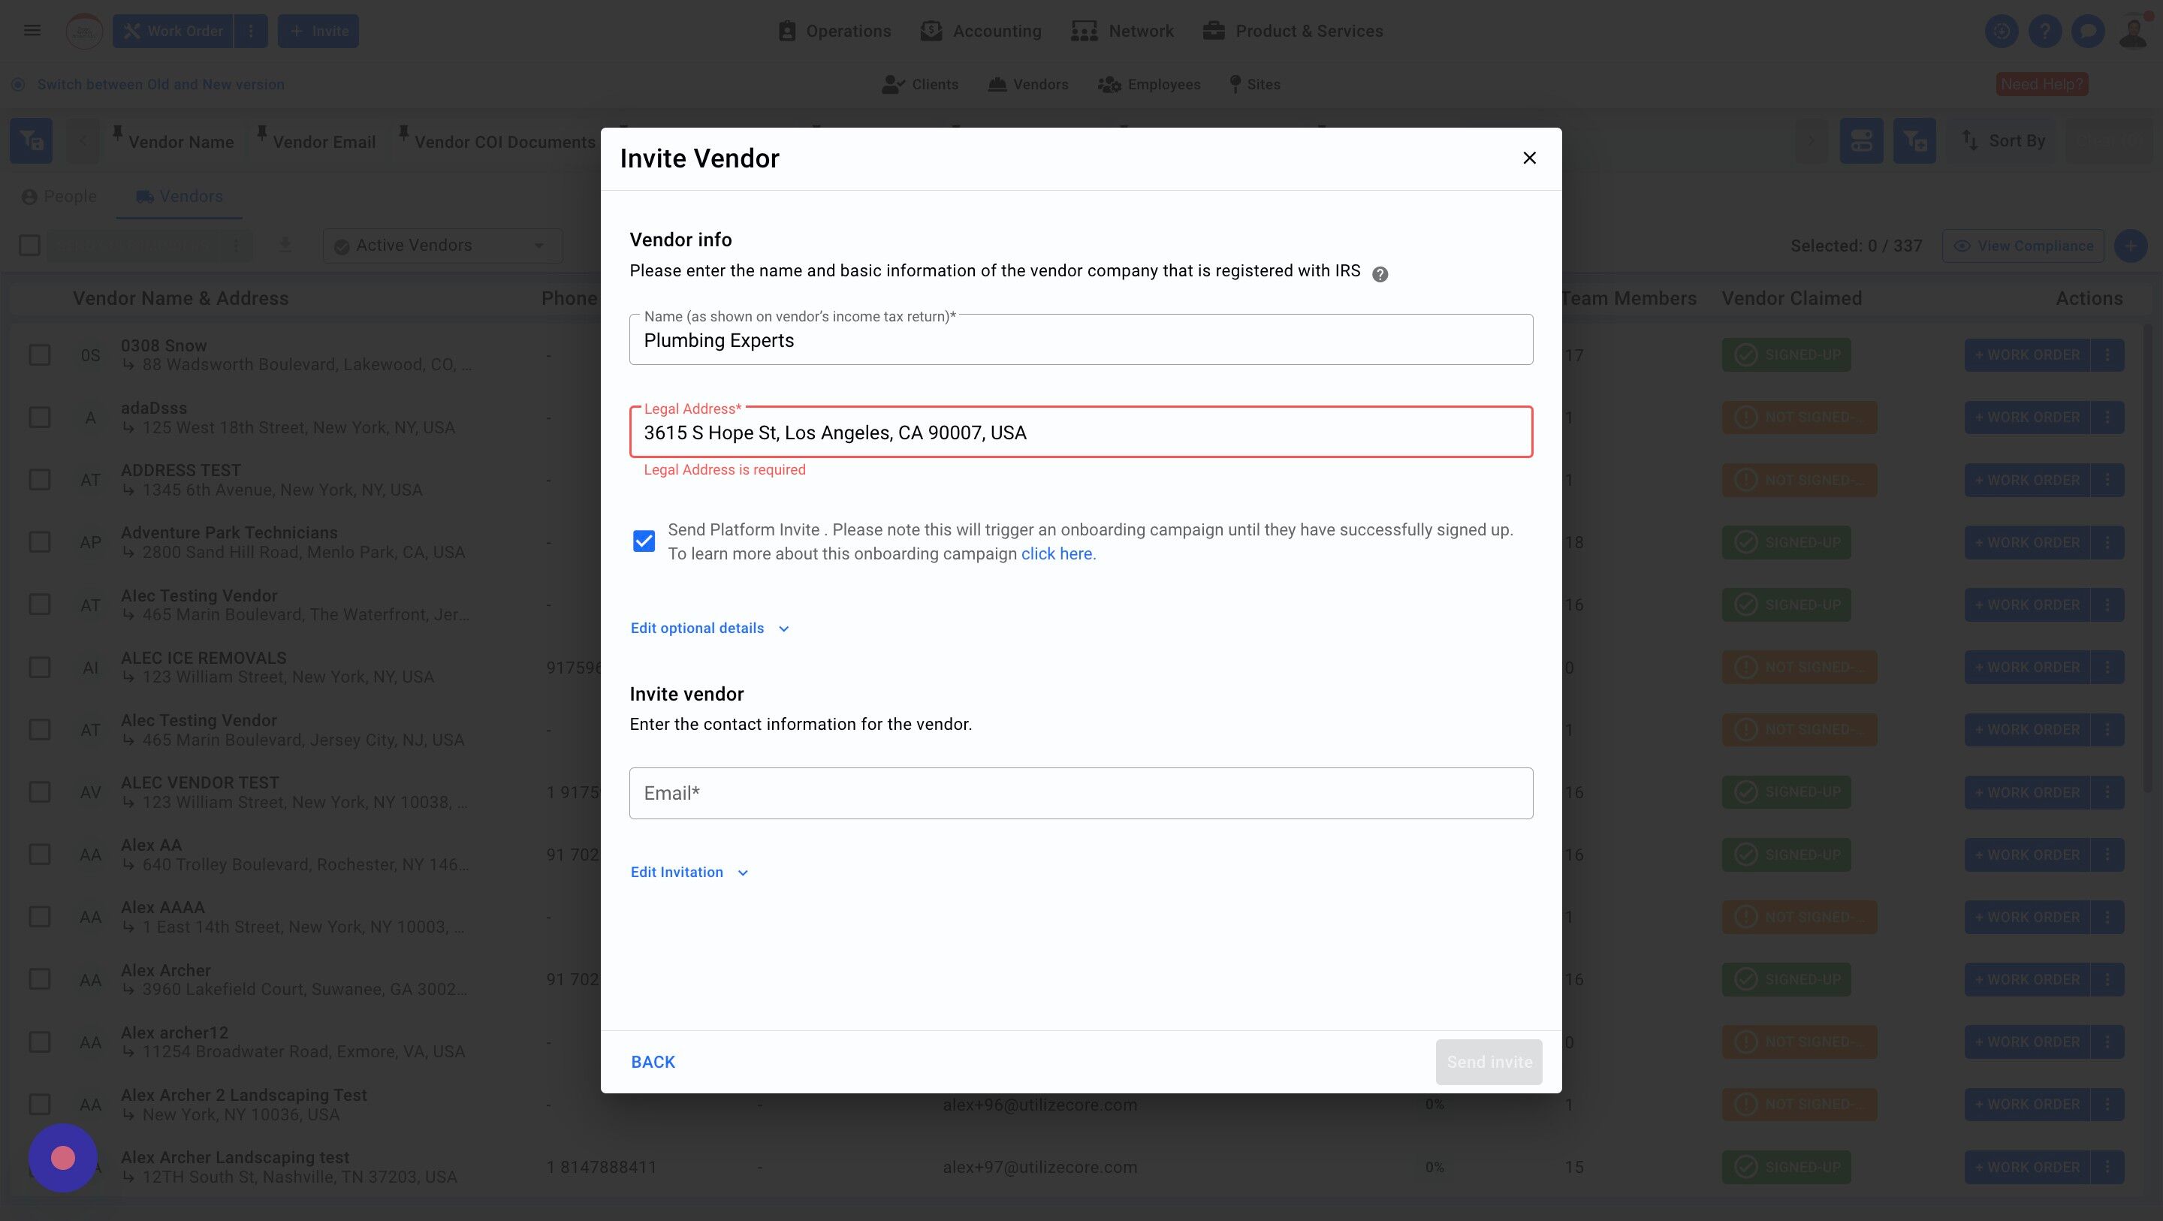The height and width of the screenshot is (1221, 2163).
Task: Uncheck the Send Platform Invite checkbox
Action: [x=644, y=541]
